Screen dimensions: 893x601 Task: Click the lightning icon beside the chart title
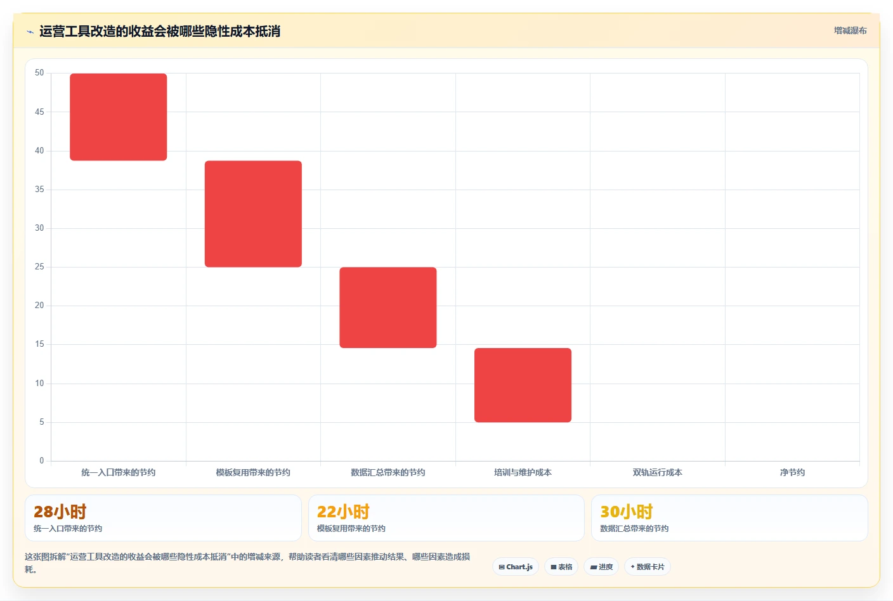click(x=30, y=32)
